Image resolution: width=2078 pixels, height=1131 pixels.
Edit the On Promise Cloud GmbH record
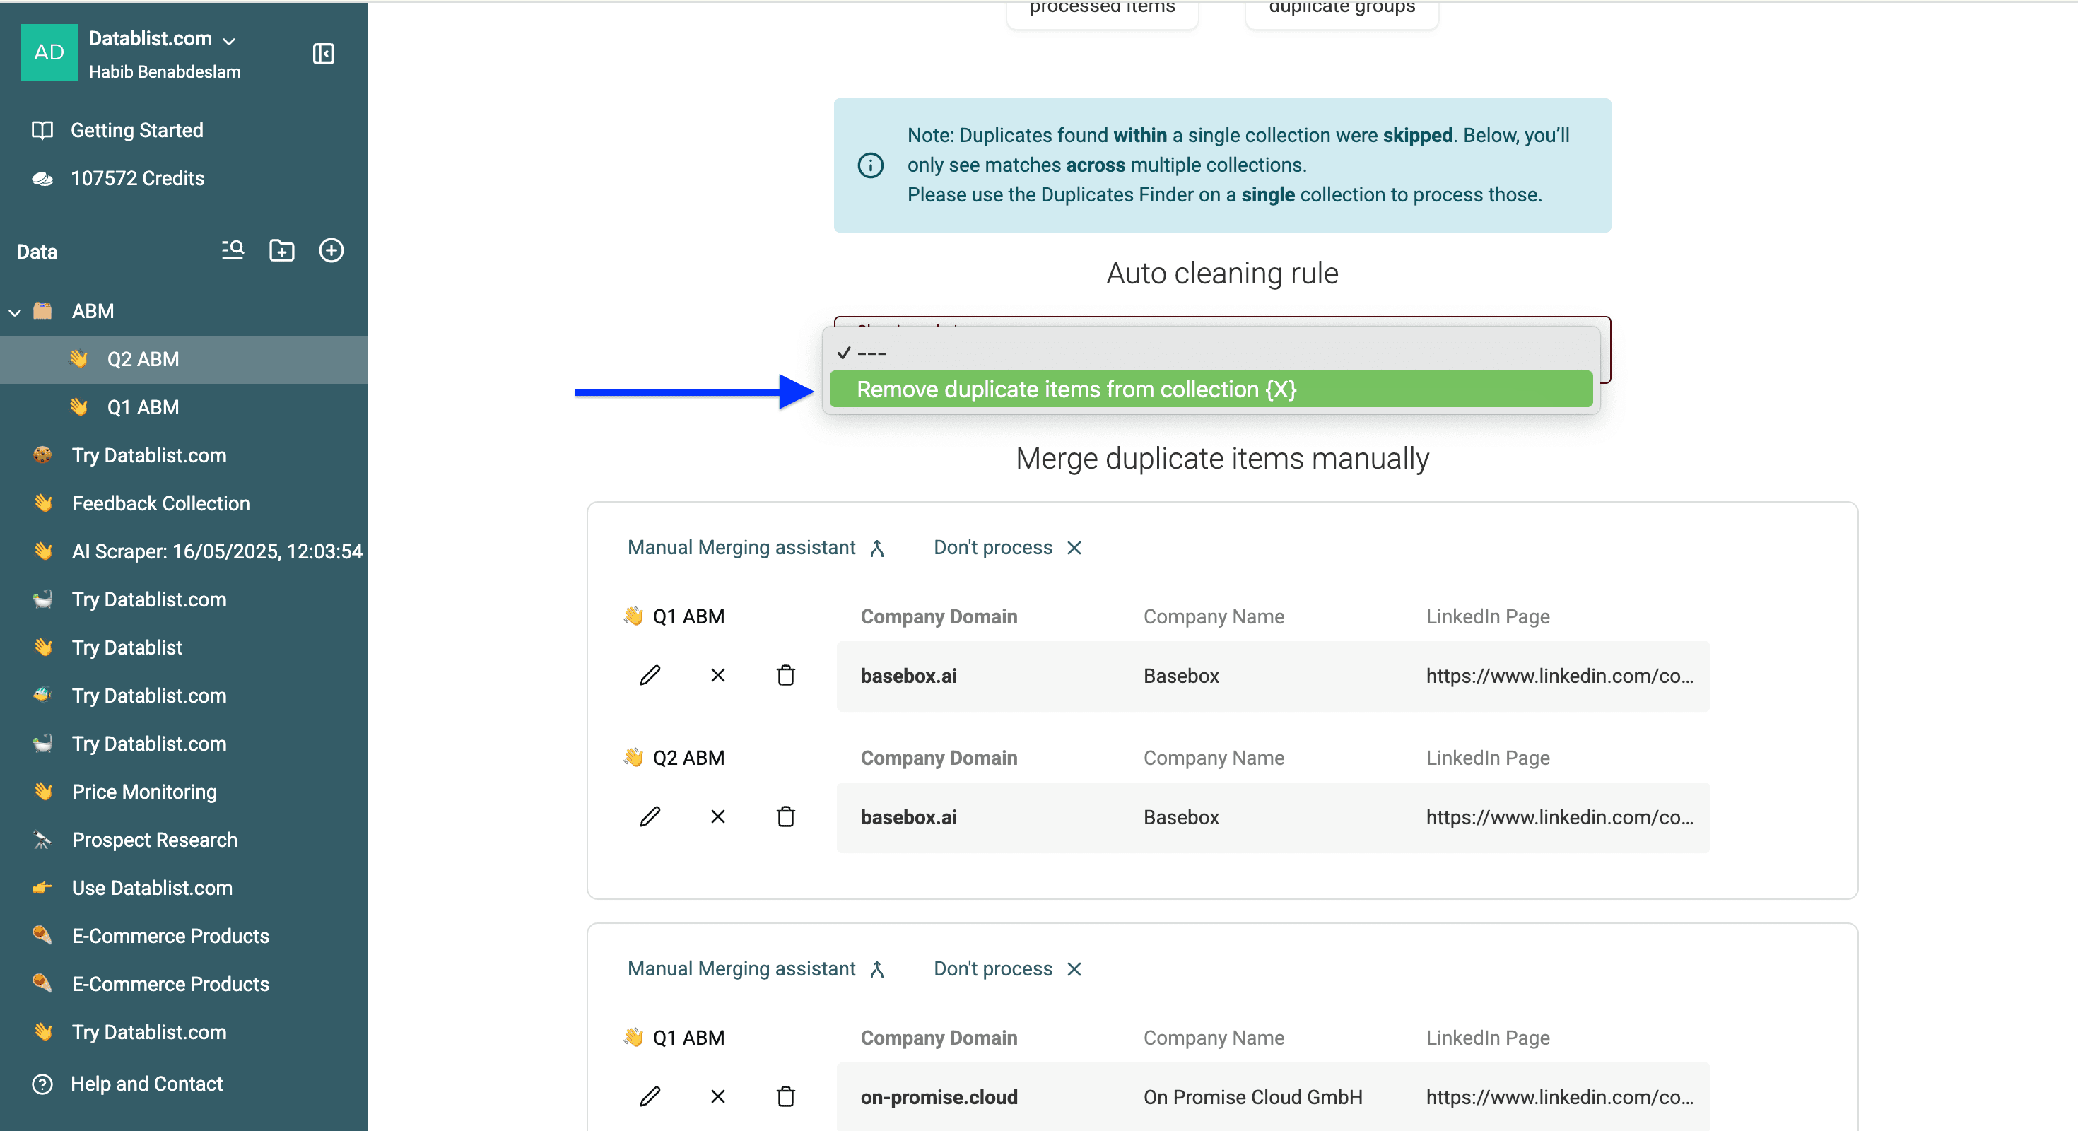tap(650, 1096)
